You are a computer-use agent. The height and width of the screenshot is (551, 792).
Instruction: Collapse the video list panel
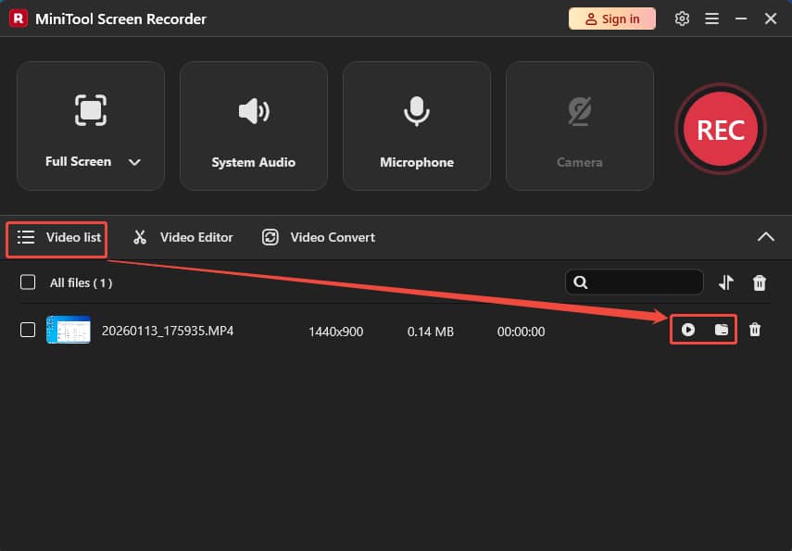766,237
